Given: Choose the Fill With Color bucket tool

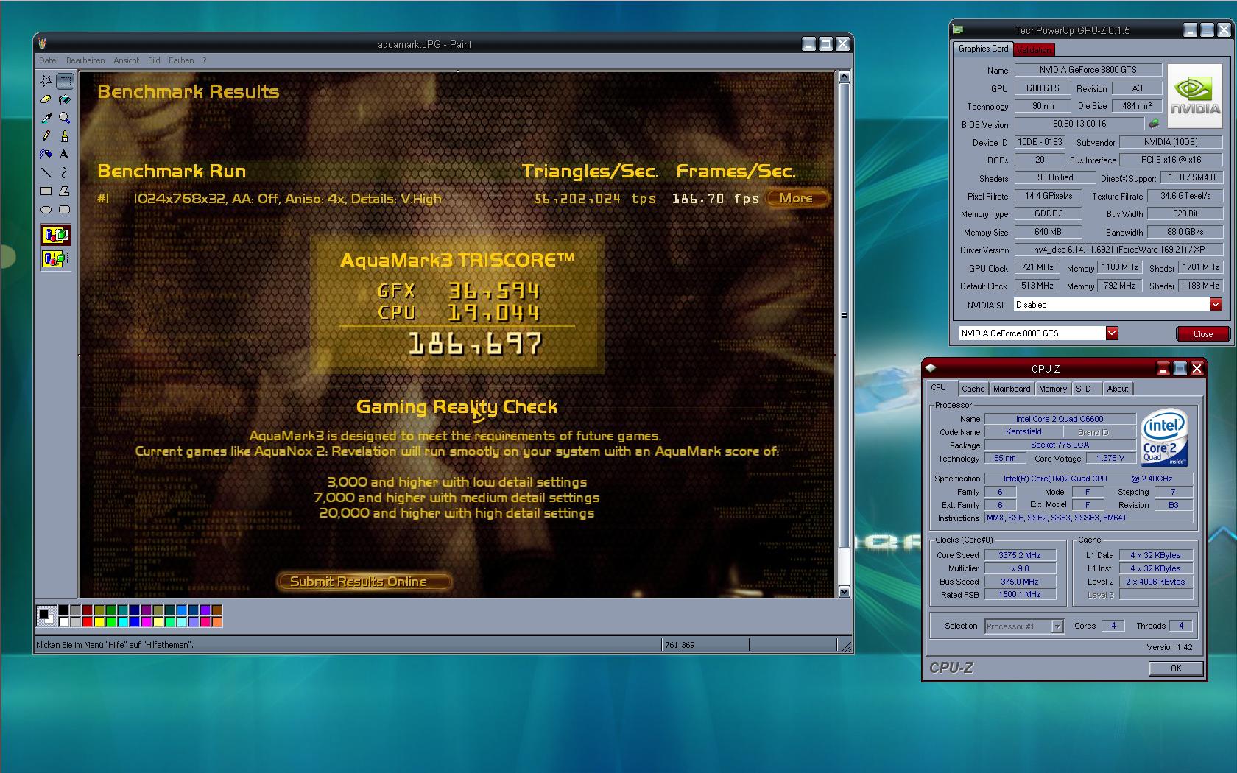Looking at the screenshot, I should tap(65, 99).
